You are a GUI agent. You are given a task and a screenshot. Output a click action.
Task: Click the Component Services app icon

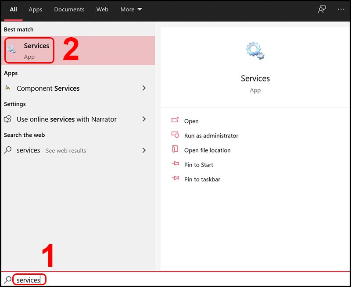tap(8, 88)
